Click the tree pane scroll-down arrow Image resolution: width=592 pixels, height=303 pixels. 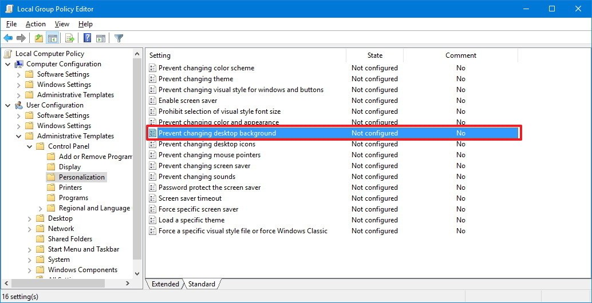click(x=137, y=274)
